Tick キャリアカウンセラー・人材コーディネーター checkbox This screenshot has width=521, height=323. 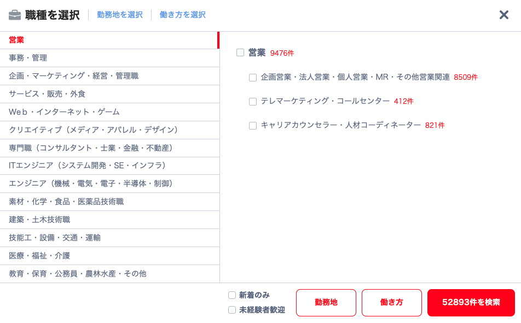pos(253,126)
